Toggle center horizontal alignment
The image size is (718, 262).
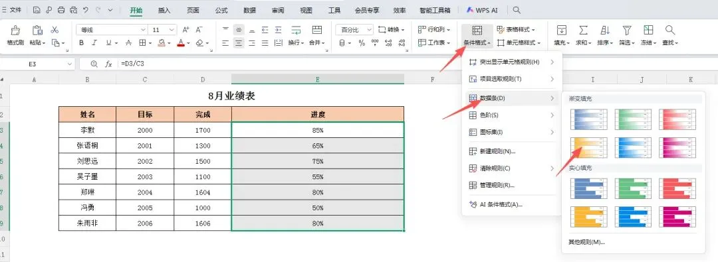[x=239, y=43]
